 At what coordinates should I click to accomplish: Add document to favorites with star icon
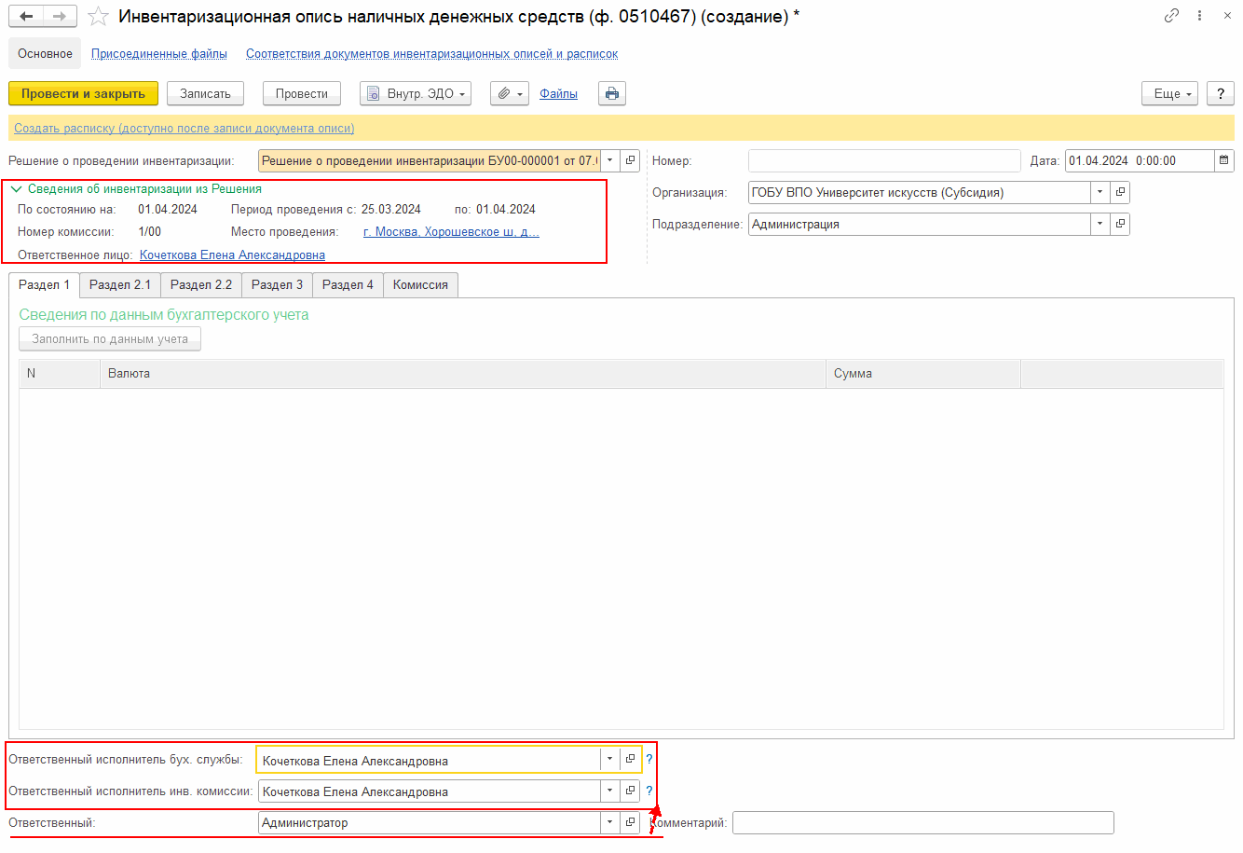tap(98, 17)
